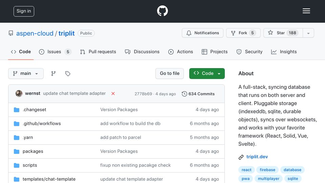Expand the star lists dropdown arrow
Screen dimensions: 325x183
point(308,33)
